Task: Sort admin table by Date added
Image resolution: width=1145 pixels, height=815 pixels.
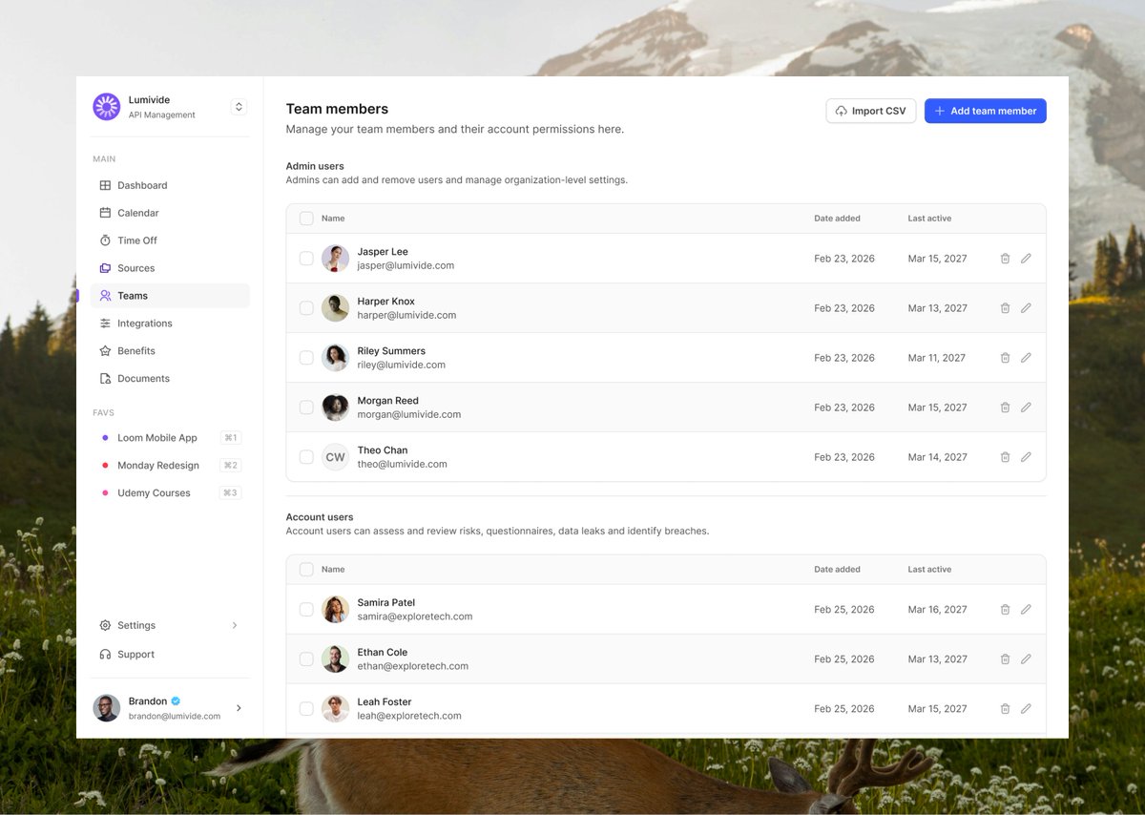Action: [x=837, y=219]
